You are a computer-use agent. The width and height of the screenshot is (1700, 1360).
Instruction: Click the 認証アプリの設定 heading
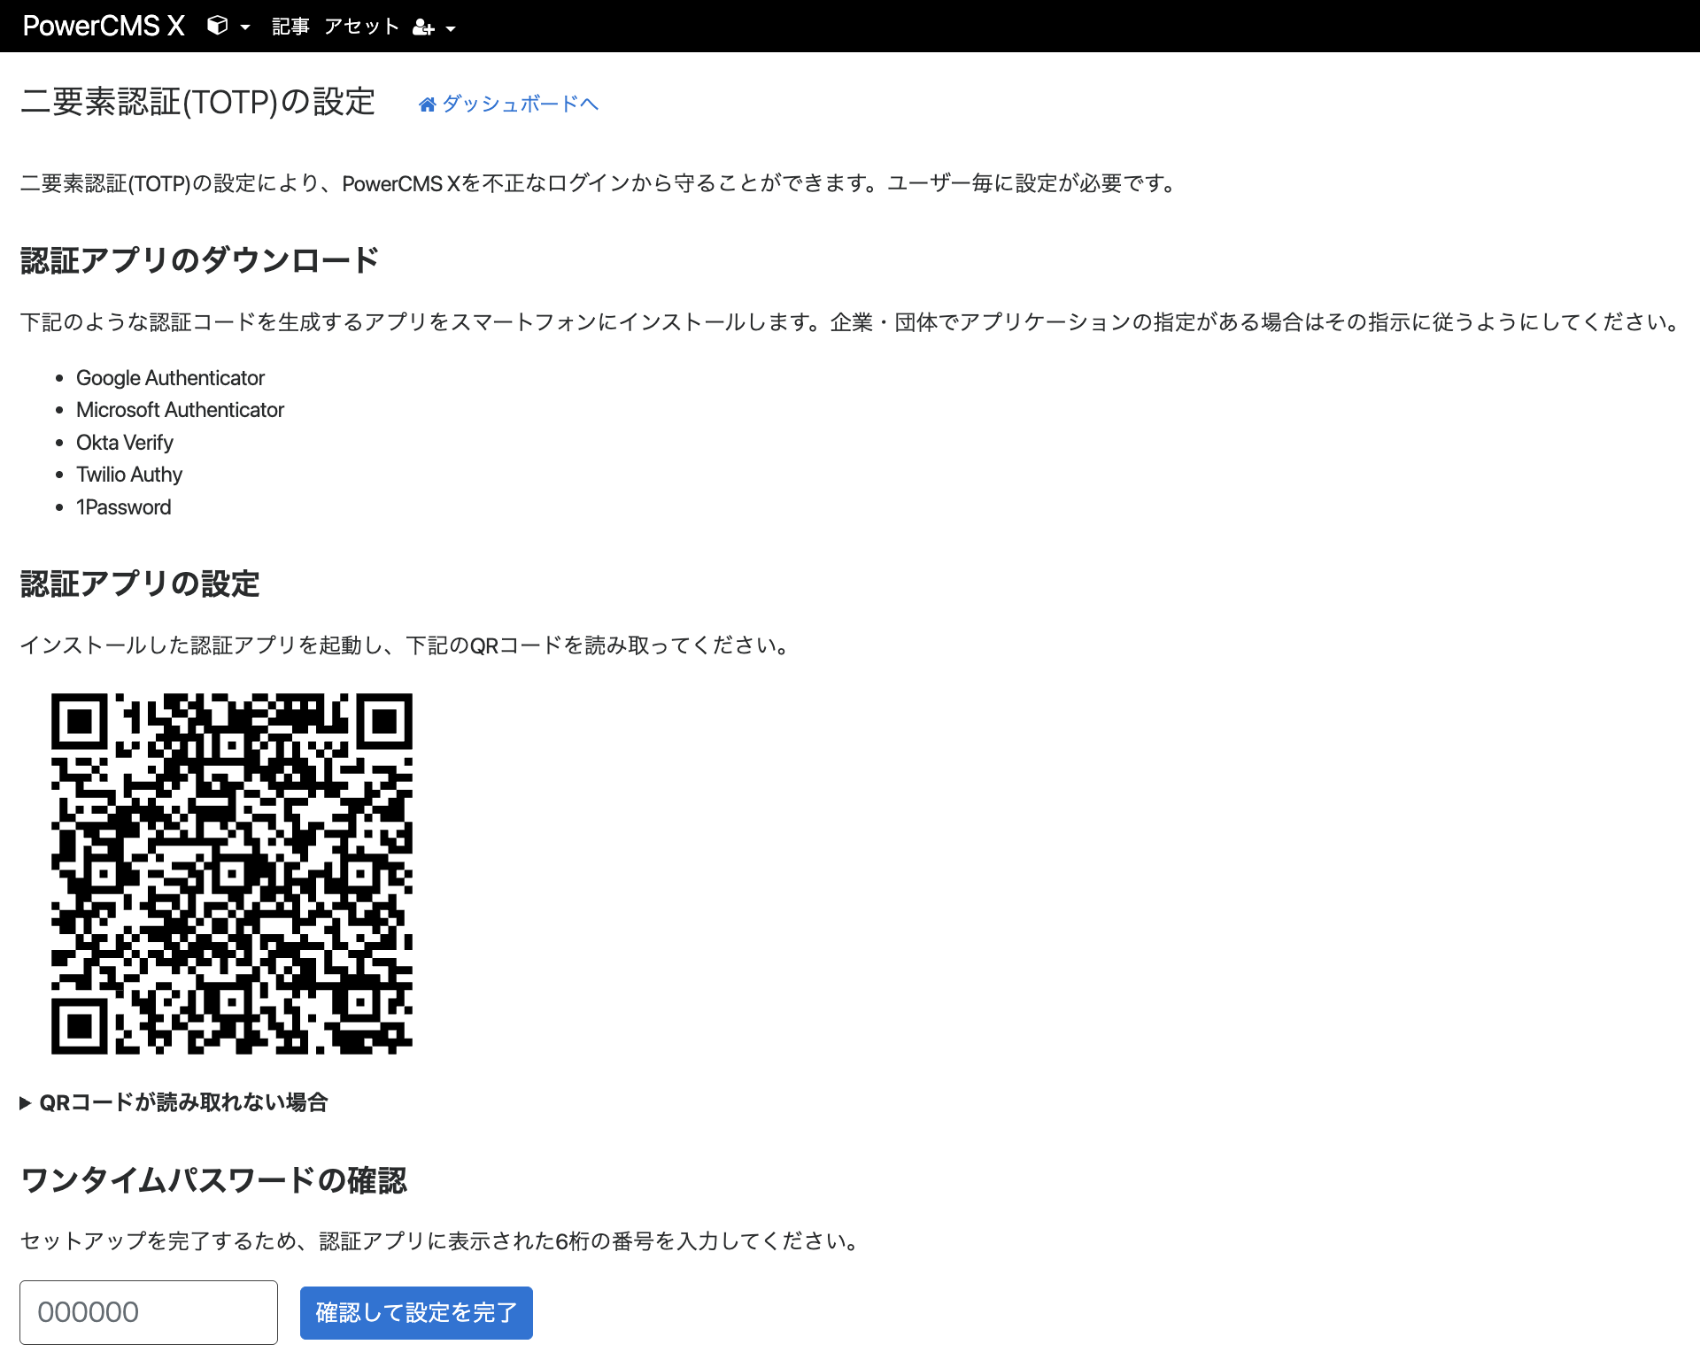tap(140, 583)
